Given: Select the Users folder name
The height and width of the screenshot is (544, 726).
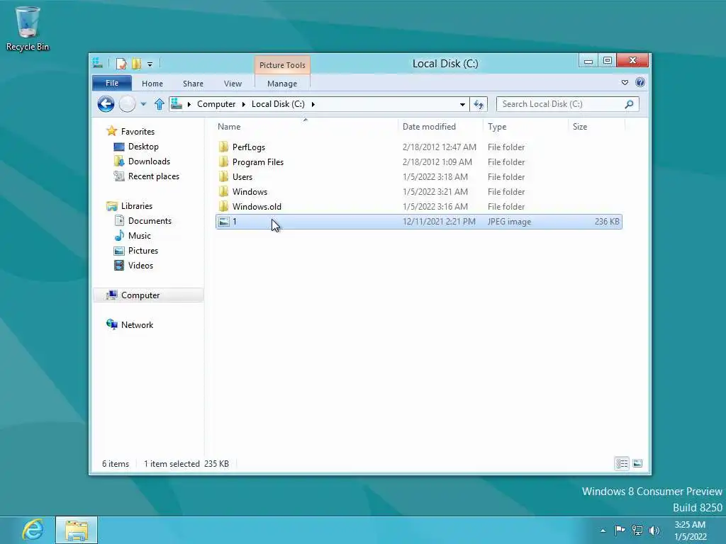Looking at the screenshot, I should 242,176.
